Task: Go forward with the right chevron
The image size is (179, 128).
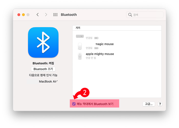Action: (x=46, y=15)
